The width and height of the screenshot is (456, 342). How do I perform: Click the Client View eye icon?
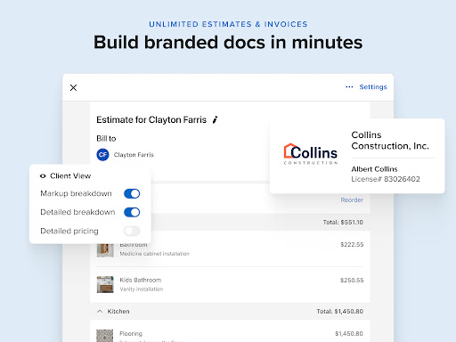pos(43,176)
